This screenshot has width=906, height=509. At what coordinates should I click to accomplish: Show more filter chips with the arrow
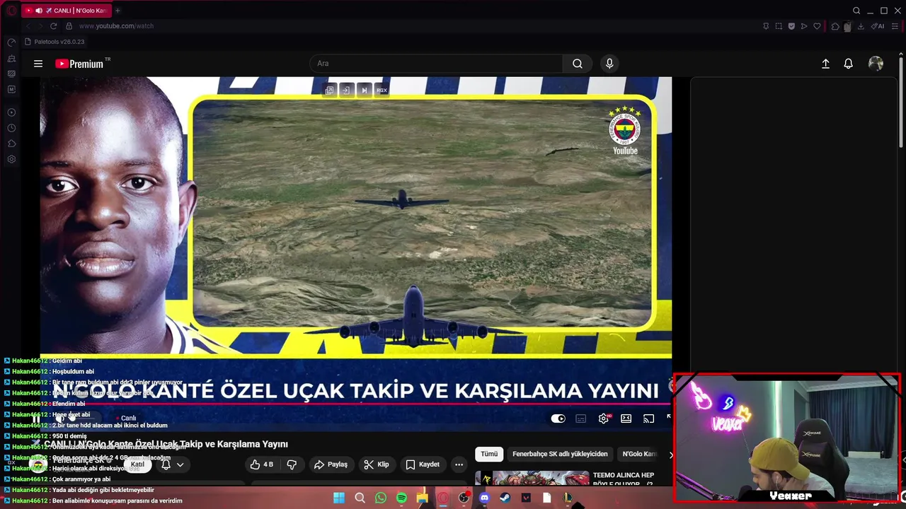(671, 455)
